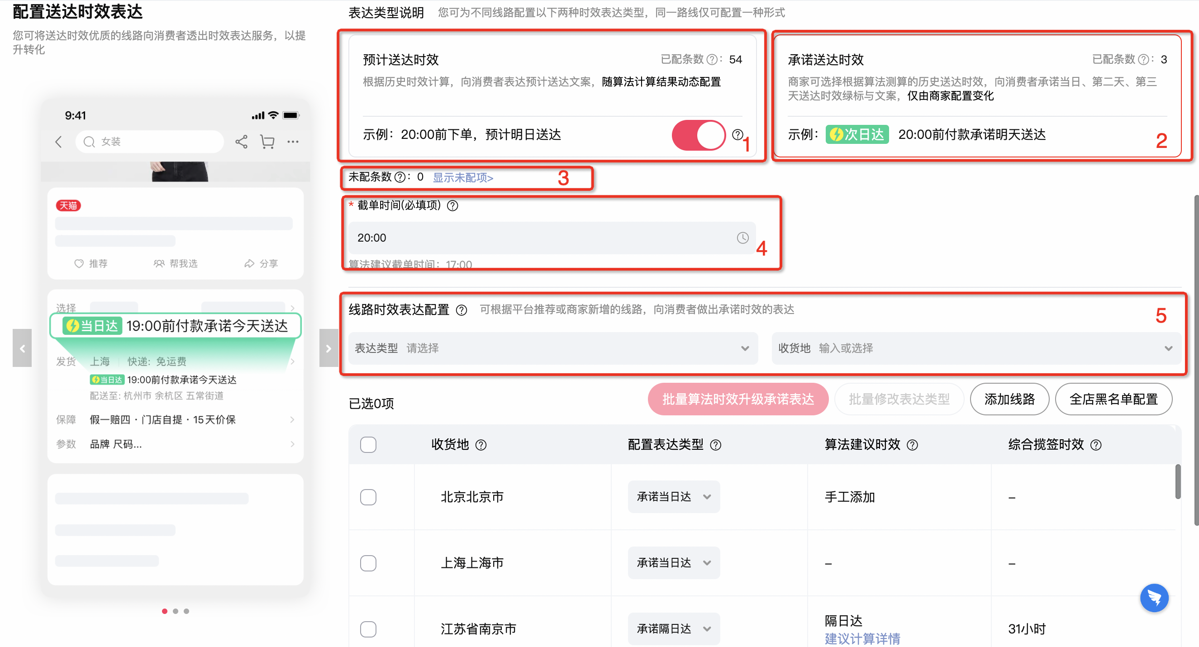1199x647 pixels.
Task: Click the 全店黑名单配置 button
Action: point(1113,400)
